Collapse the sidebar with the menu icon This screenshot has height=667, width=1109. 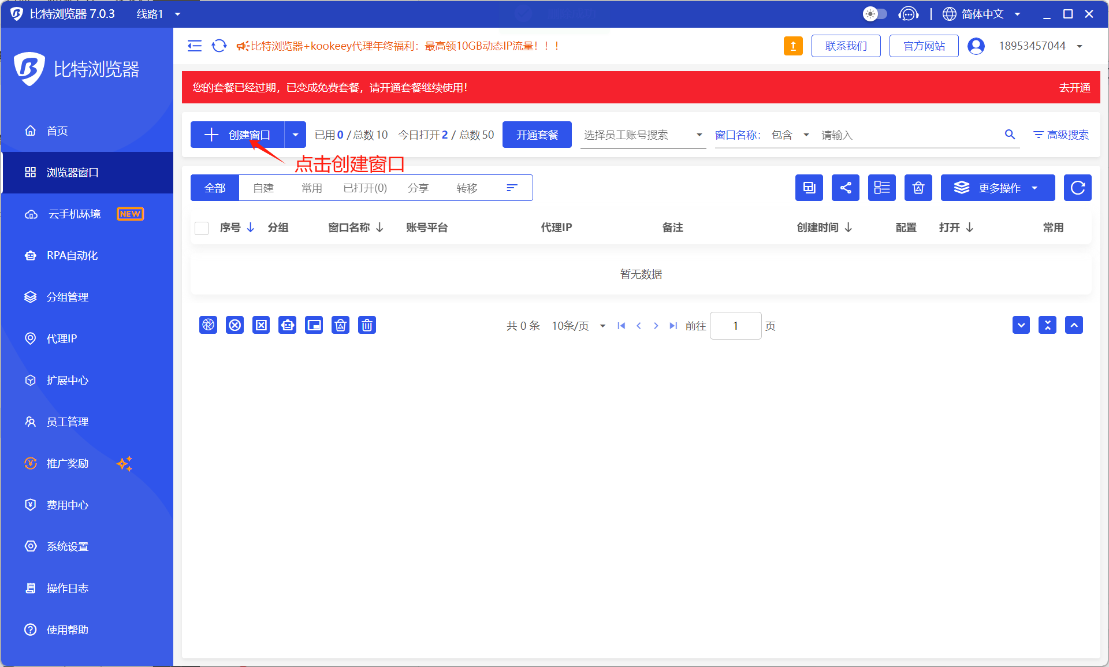point(195,46)
